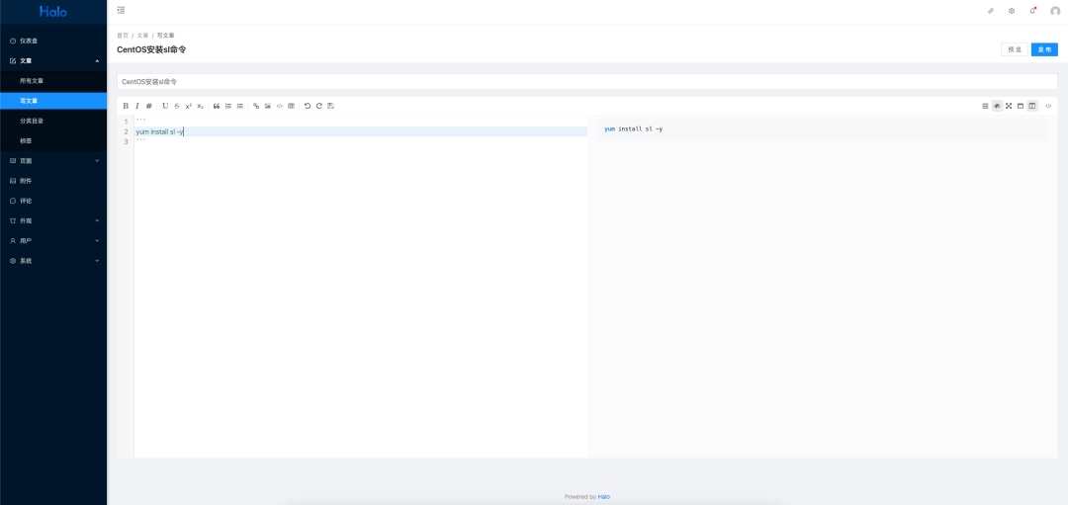Click the rendered code block in preview
The width and height of the screenshot is (1068, 505).
[x=822, y=128]
